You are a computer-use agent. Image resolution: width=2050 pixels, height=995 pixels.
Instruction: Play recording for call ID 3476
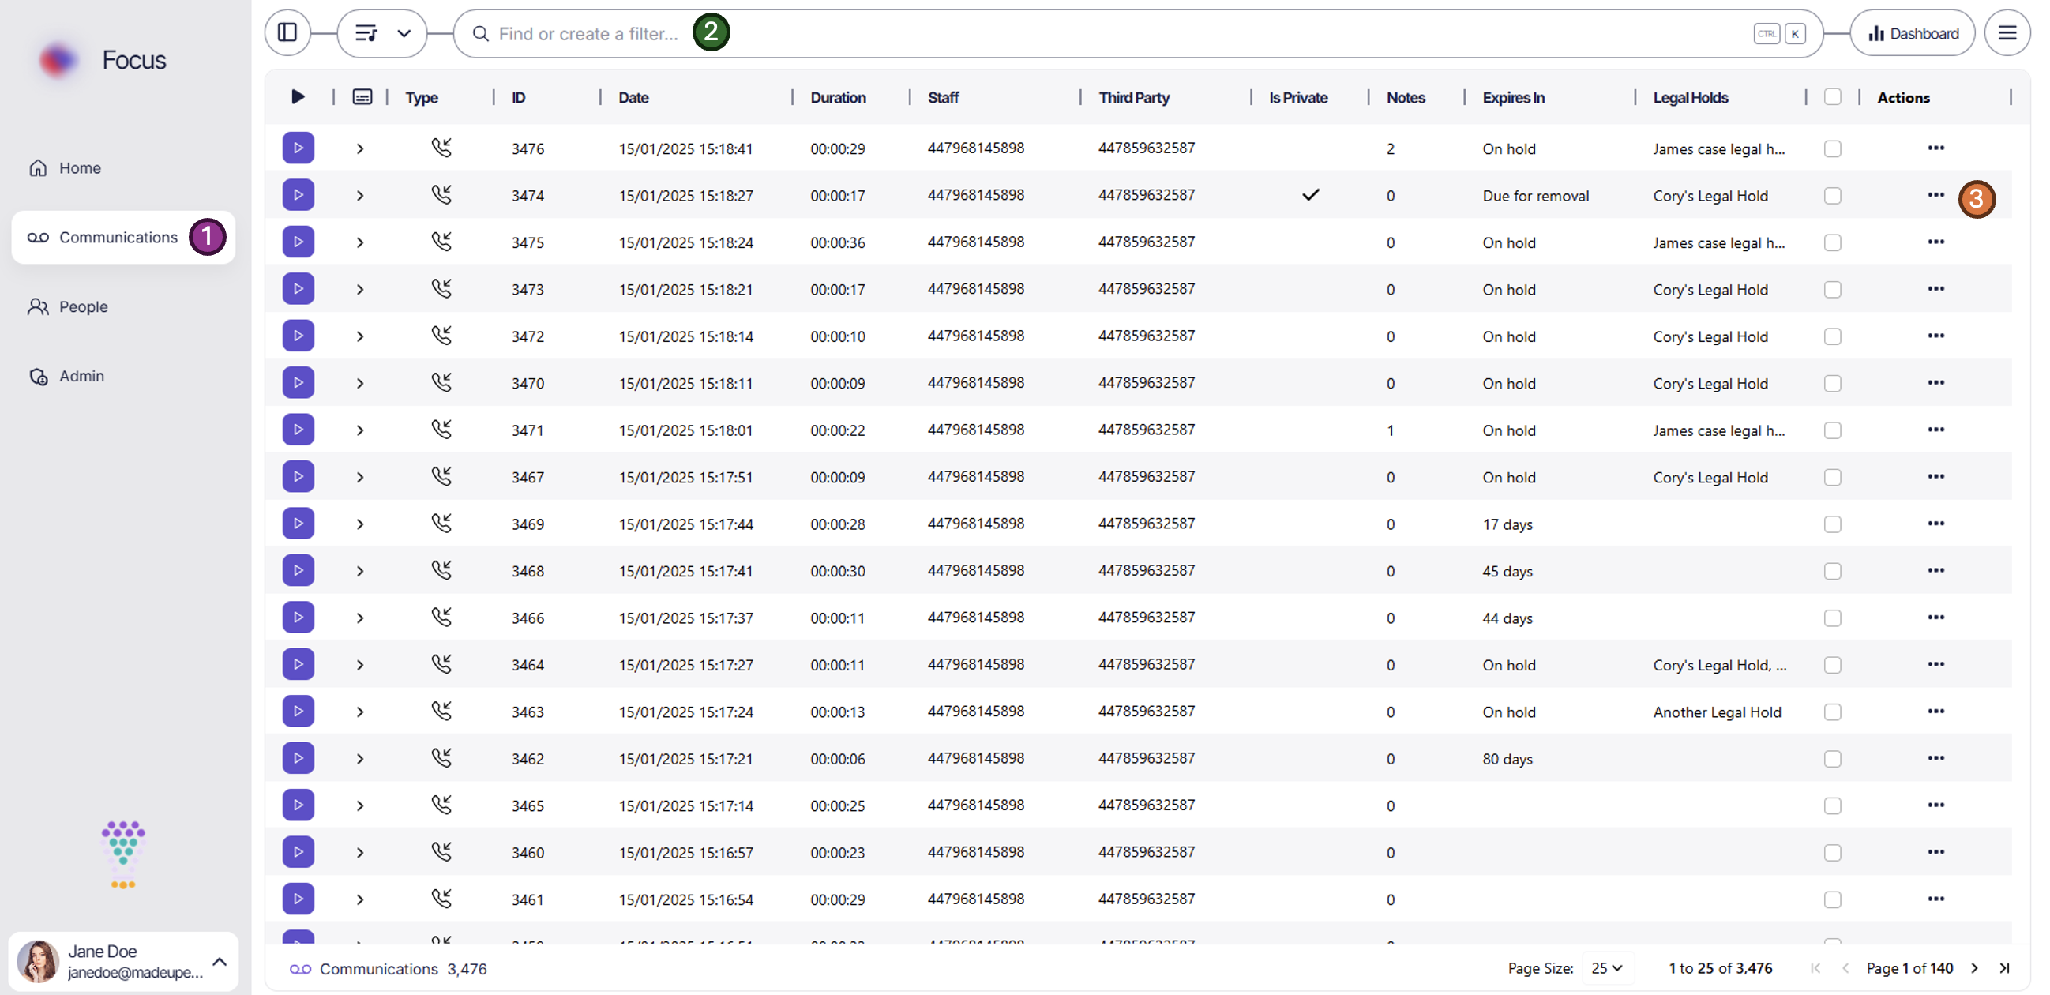(x=298, y=148)
